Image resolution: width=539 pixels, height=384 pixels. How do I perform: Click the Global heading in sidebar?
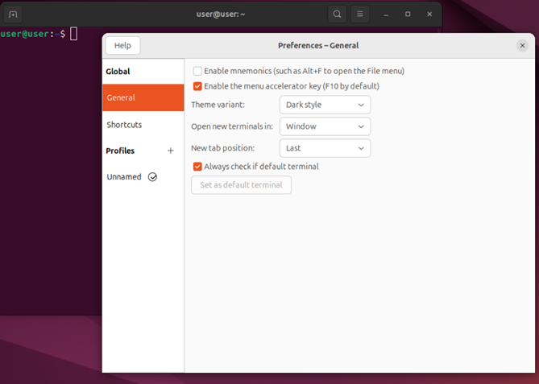click(118, 72)
